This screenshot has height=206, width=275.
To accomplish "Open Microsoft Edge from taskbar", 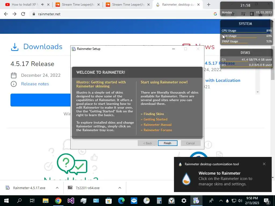I will click(121, 201).
